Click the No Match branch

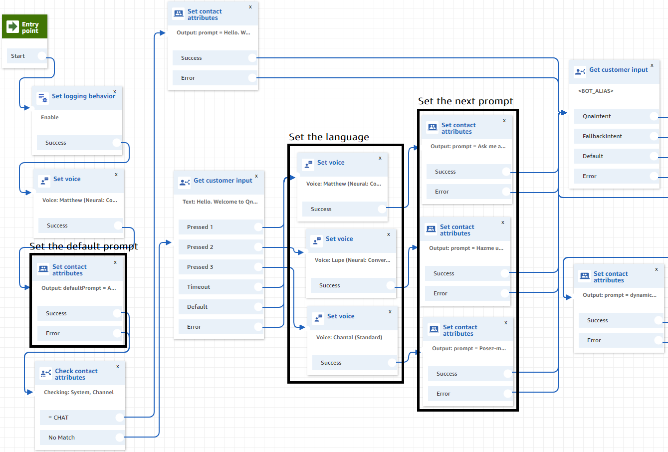pyautogui.click(x=60, y=438)
